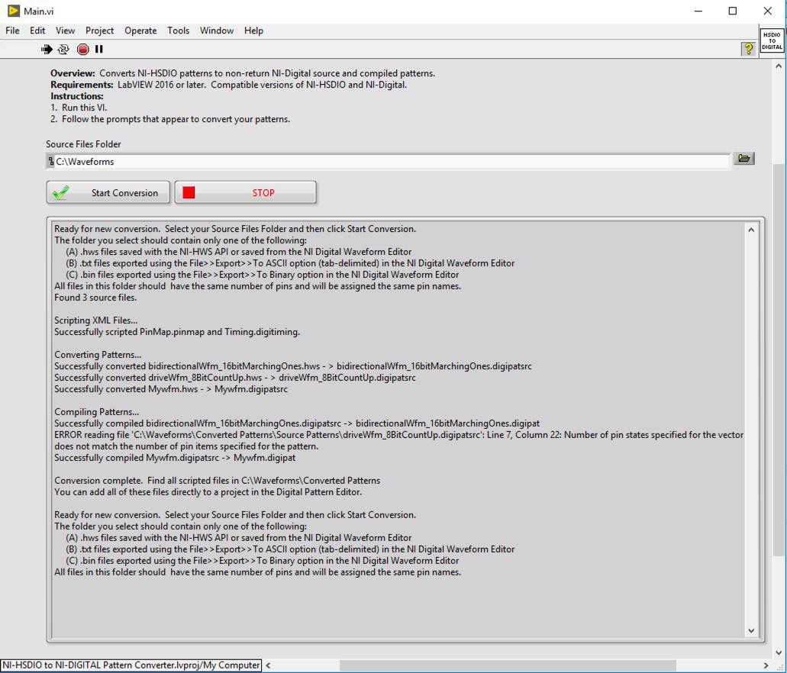Open the Context Help question mark
787x673 pixels.
[748, 49]
